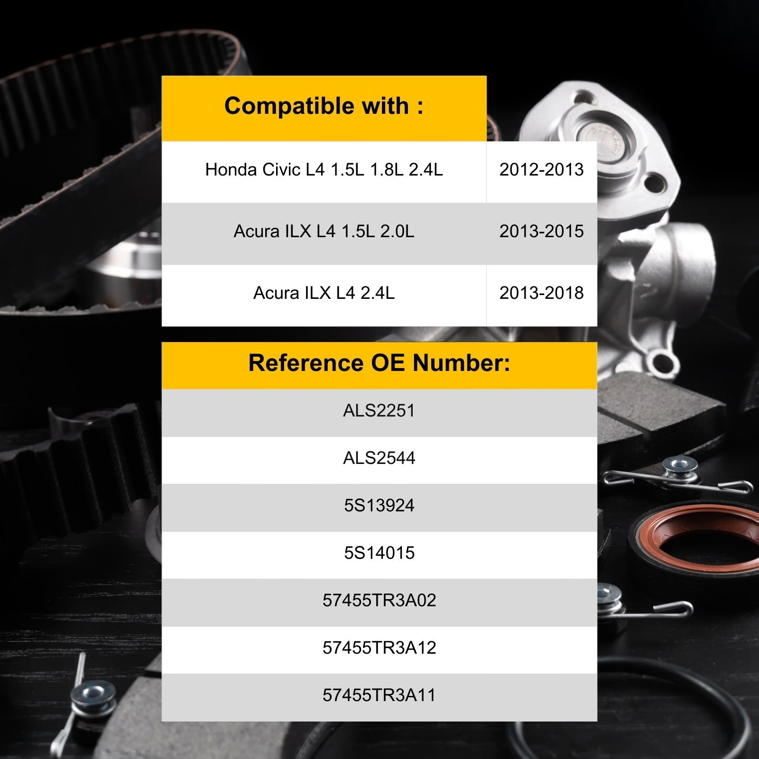Click the 5S13924 reference number
Screen dimensions: 759x759
379,506
